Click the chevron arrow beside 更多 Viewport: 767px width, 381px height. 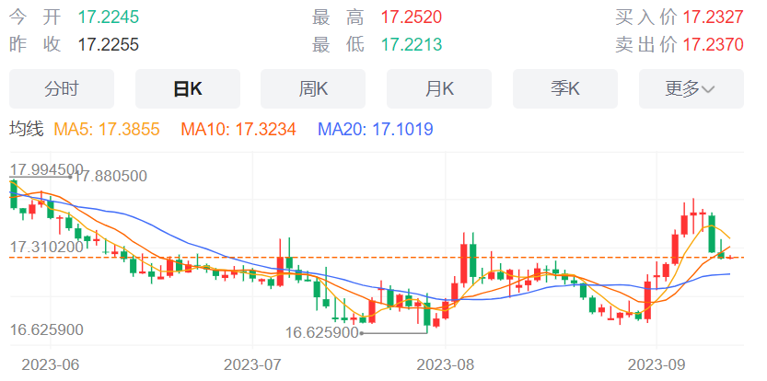[708, 89]
